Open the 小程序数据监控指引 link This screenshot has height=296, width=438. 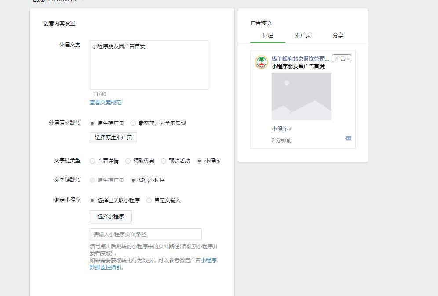tap(153, 264)
